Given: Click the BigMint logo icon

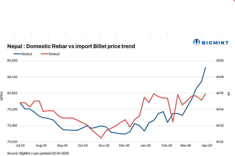Looking at the screenshot, I should [197, 42].
